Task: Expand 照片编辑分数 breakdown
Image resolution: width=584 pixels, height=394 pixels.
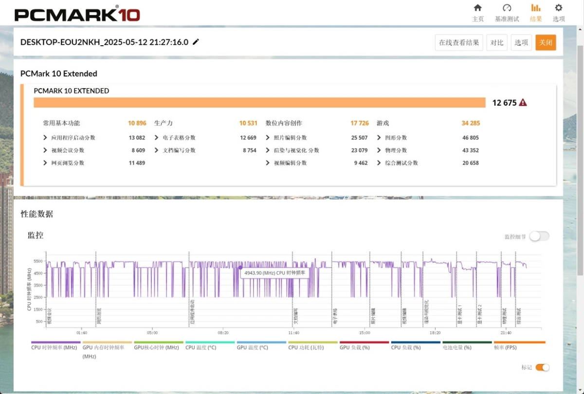Action: [268, 138]
